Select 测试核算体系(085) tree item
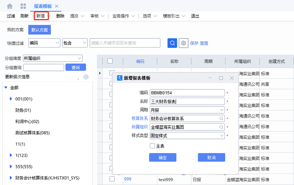Image resolution: width=294 pixels, height=185 pixels. [33, 133]
